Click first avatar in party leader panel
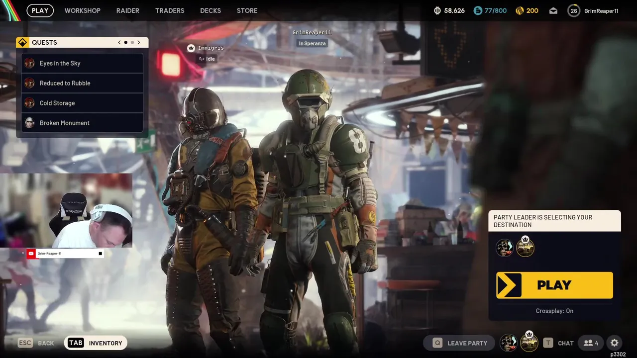This screenshot has height=358, width=637. pos(504,248)
